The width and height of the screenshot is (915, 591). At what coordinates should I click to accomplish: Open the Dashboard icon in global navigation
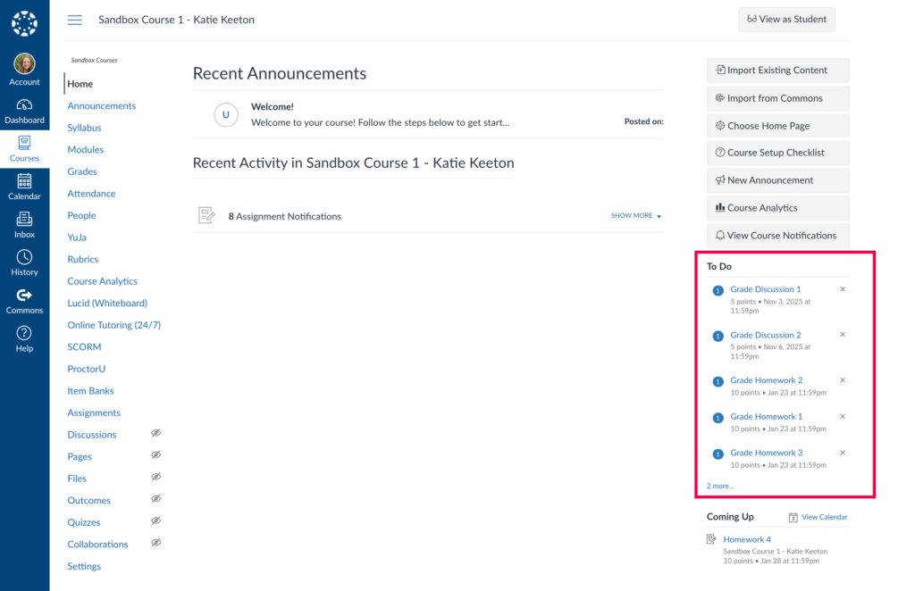tap(24, 105)
